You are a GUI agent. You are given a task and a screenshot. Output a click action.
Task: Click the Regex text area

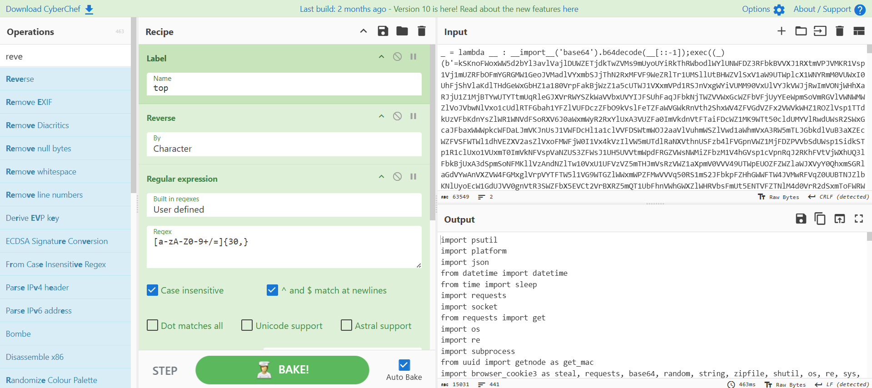(284, 247)
